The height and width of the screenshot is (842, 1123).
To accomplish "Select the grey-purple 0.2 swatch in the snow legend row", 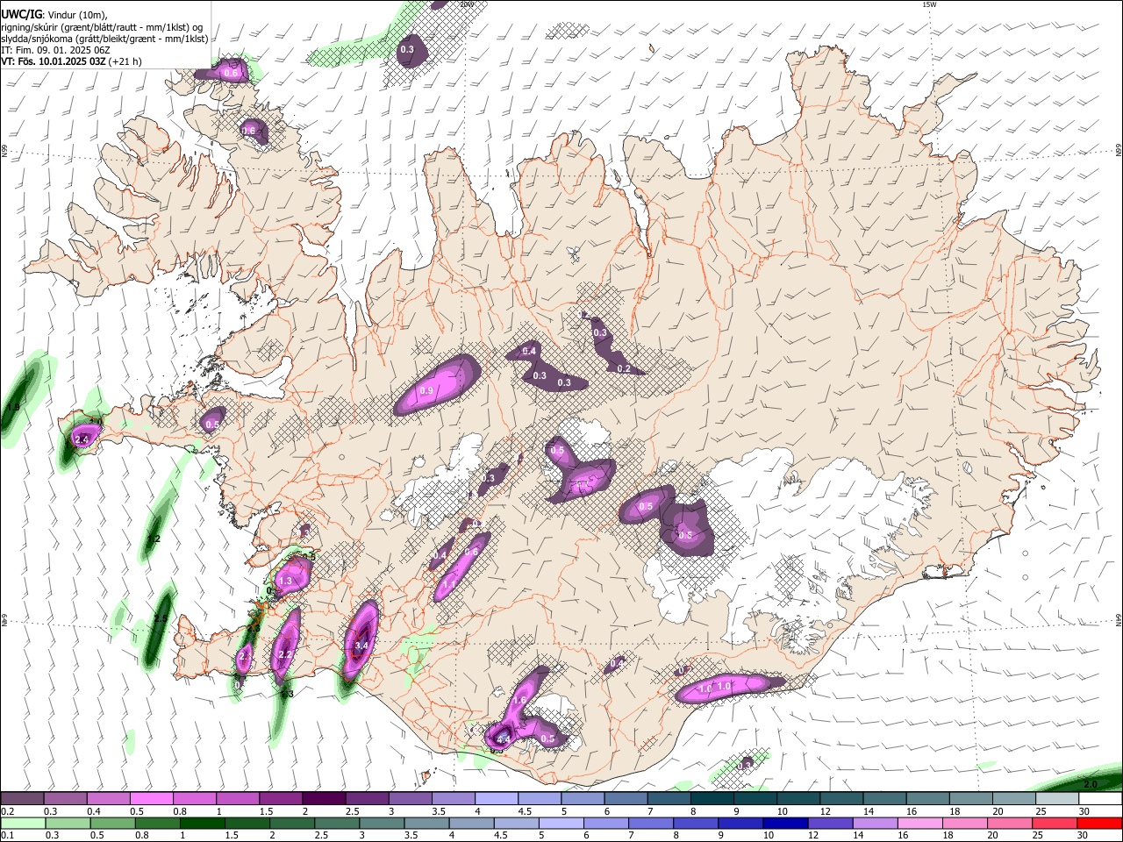I will coord(22,799).
